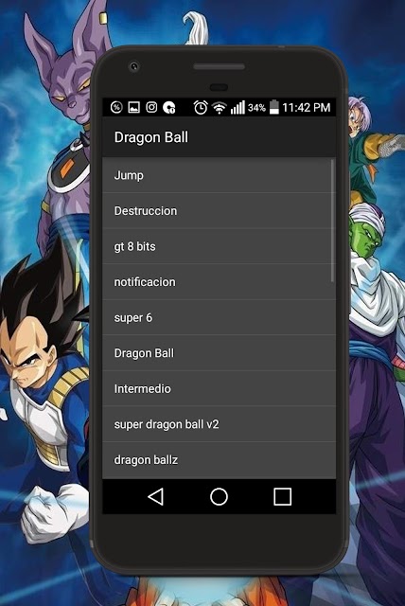
Task: Tap the 11:42 PM clock
Action: click(307, 107)
